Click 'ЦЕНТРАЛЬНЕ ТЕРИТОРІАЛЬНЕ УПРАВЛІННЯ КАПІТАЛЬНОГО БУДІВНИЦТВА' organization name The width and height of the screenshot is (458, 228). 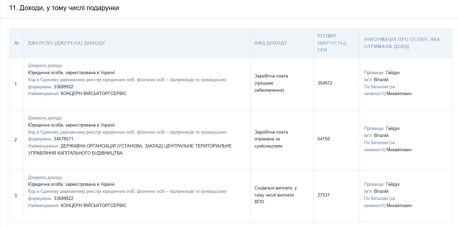(130, 150)
